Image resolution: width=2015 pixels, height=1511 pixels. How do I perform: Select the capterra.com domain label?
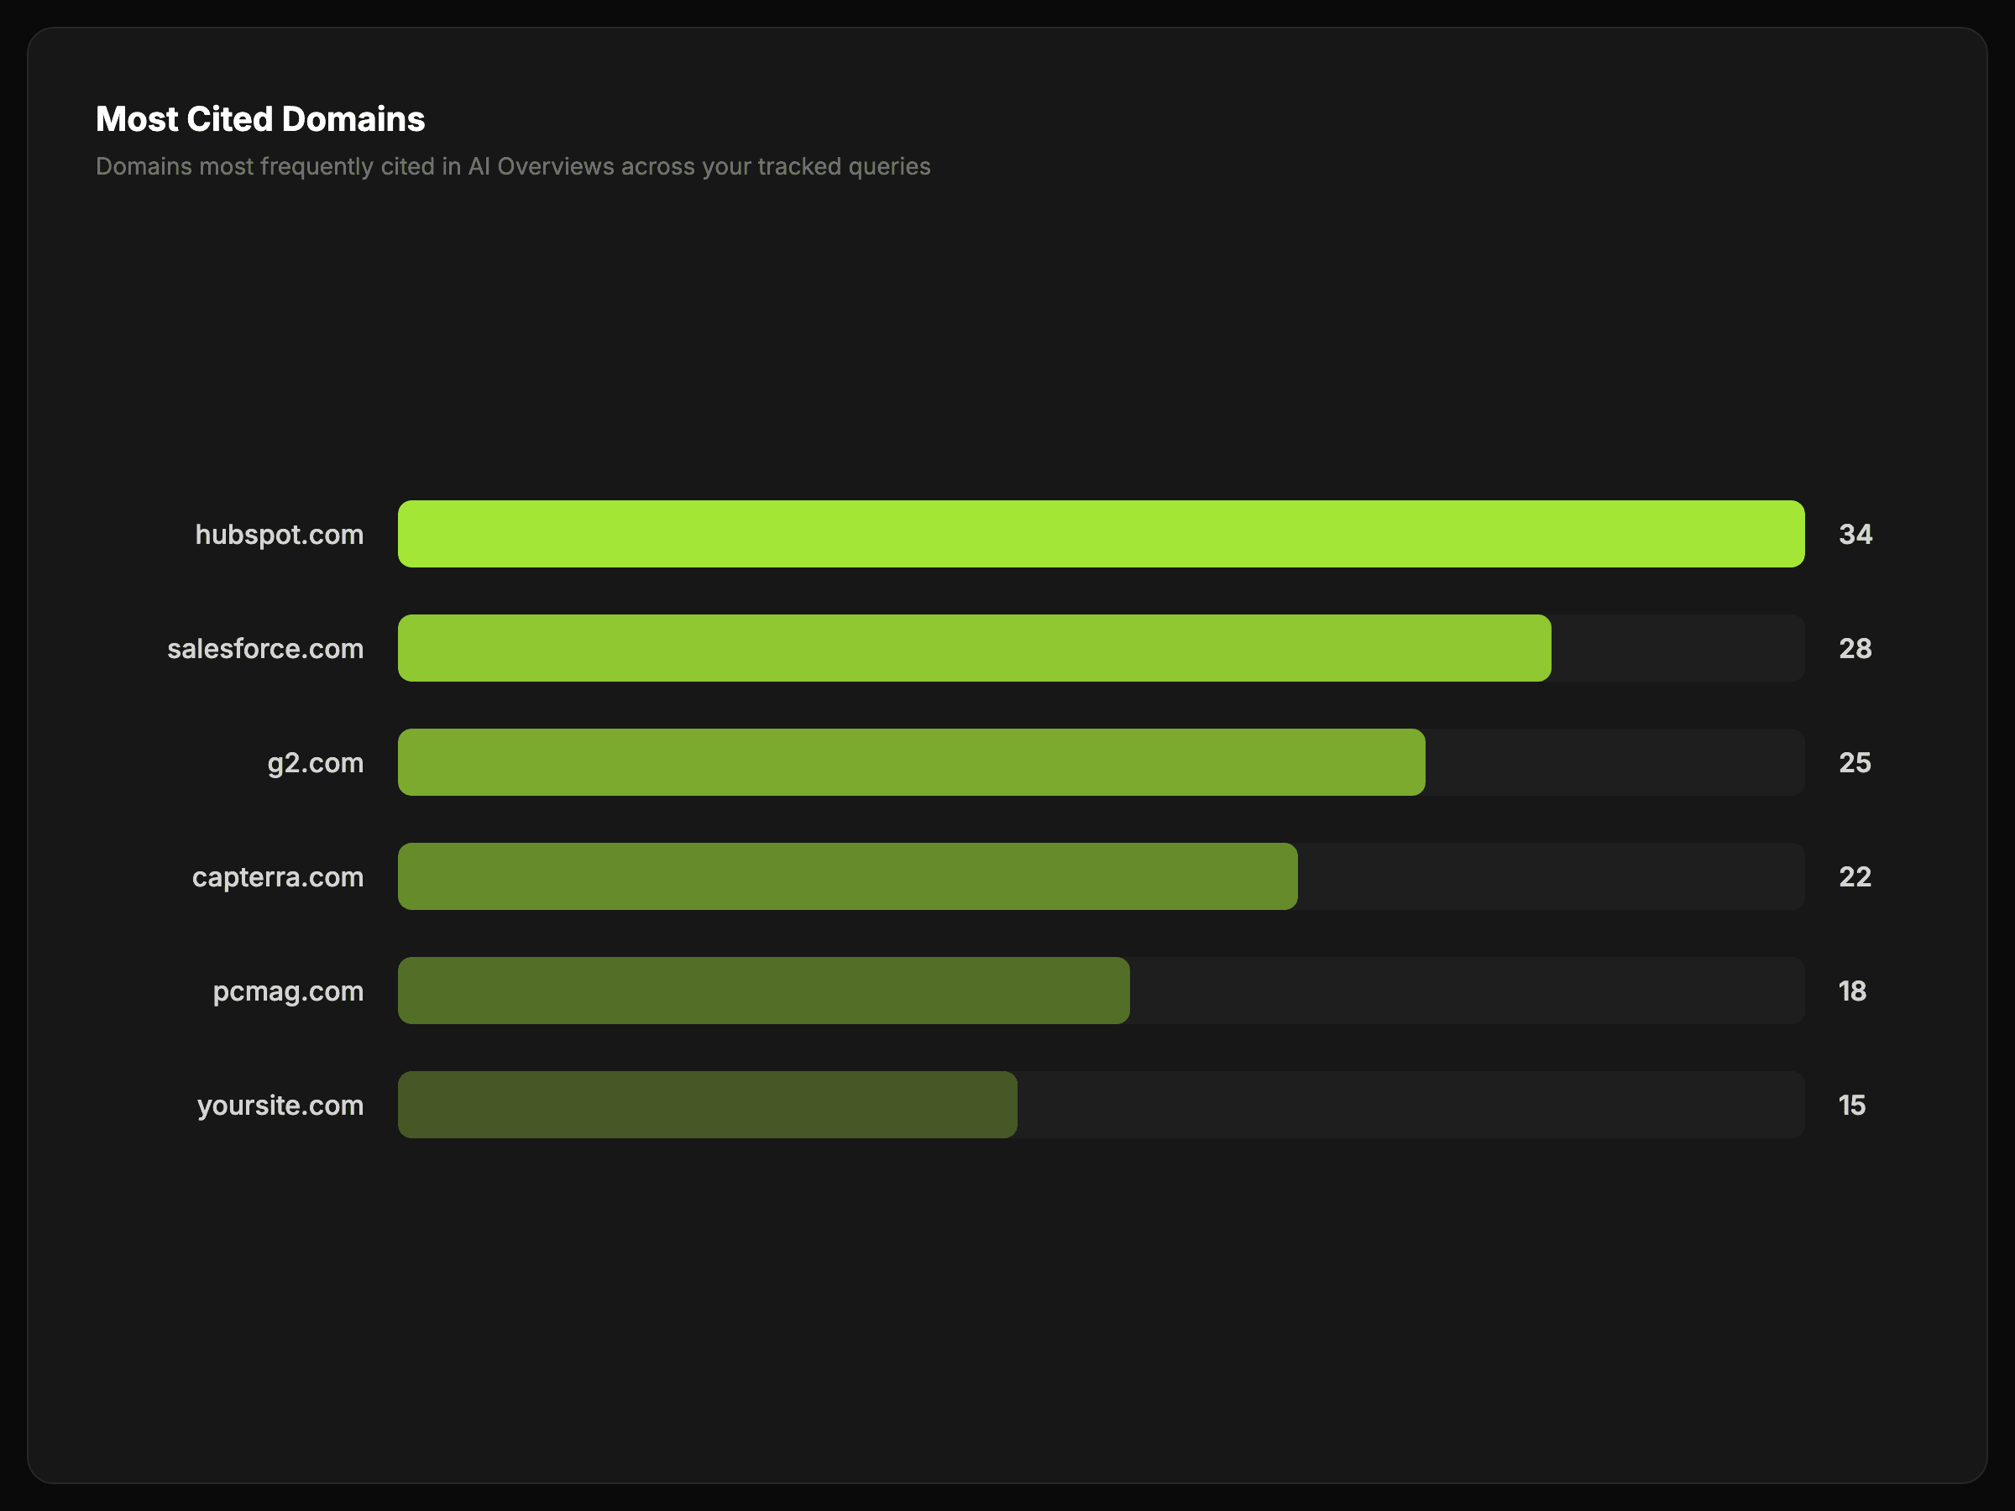pyautogui.click(x=277, y=877)
